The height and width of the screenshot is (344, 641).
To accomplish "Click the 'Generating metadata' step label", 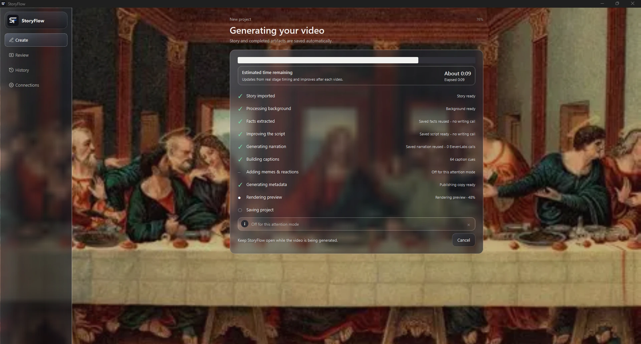I will pyautogui.click(x=266, y=184).
